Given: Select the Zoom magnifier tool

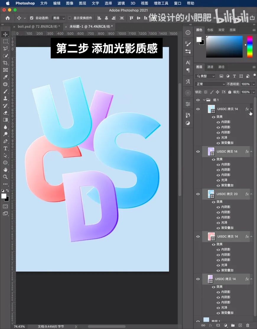Looking at the screenshot, I should point(5,177).
